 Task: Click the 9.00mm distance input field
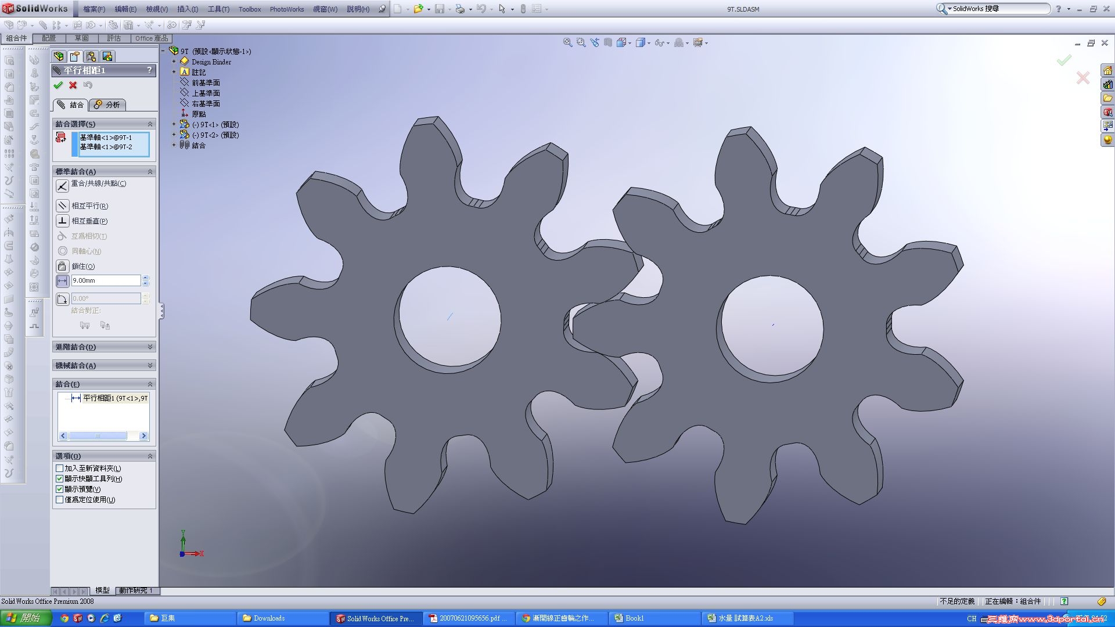(106, 280)
